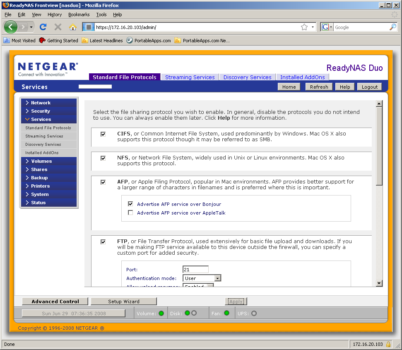402x350 pixels.
Task: Click the FTP Port input field
Action: pyautogui.click(x=195, y=270)
